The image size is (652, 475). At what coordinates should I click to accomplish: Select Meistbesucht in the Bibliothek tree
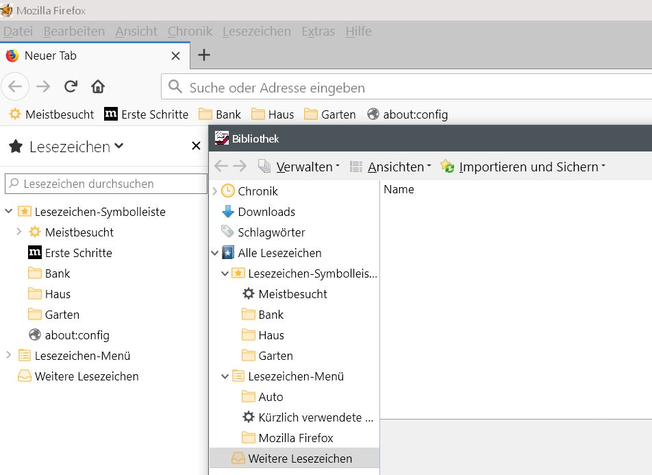pos(285,294)
